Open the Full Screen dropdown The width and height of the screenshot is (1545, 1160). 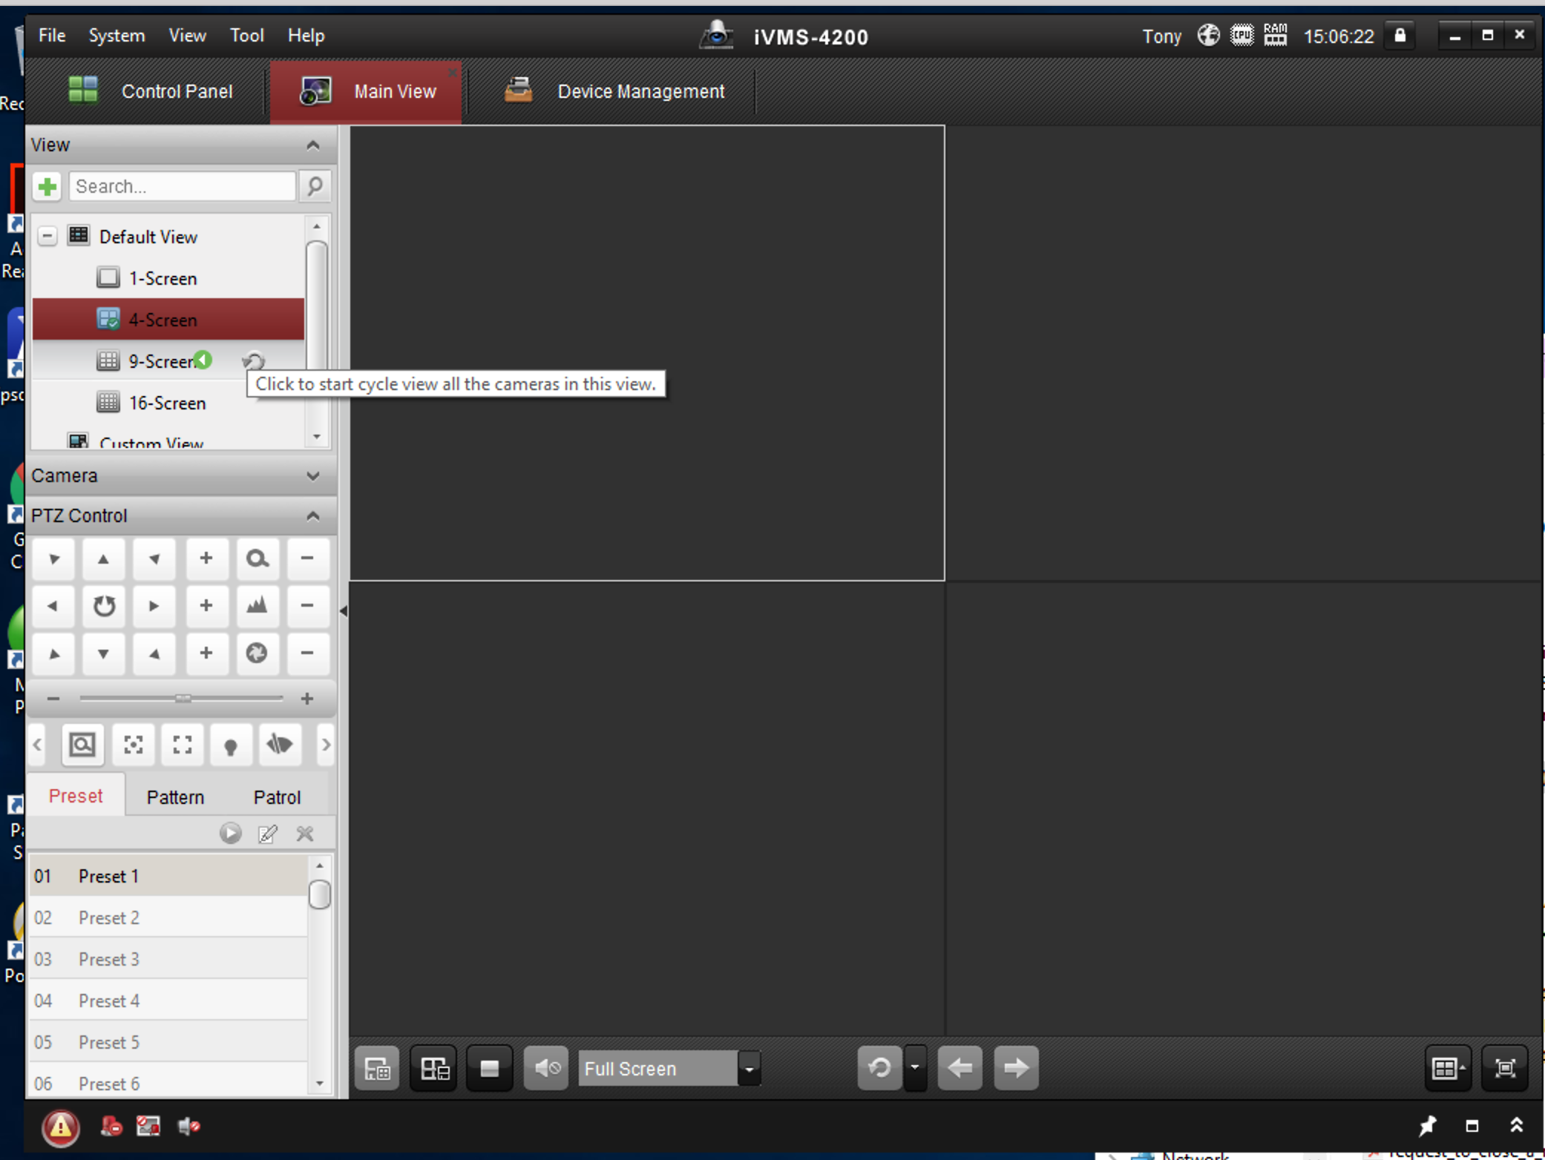[749, 1069]
